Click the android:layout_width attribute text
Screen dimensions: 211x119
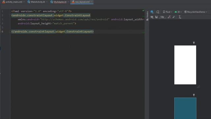127,20
